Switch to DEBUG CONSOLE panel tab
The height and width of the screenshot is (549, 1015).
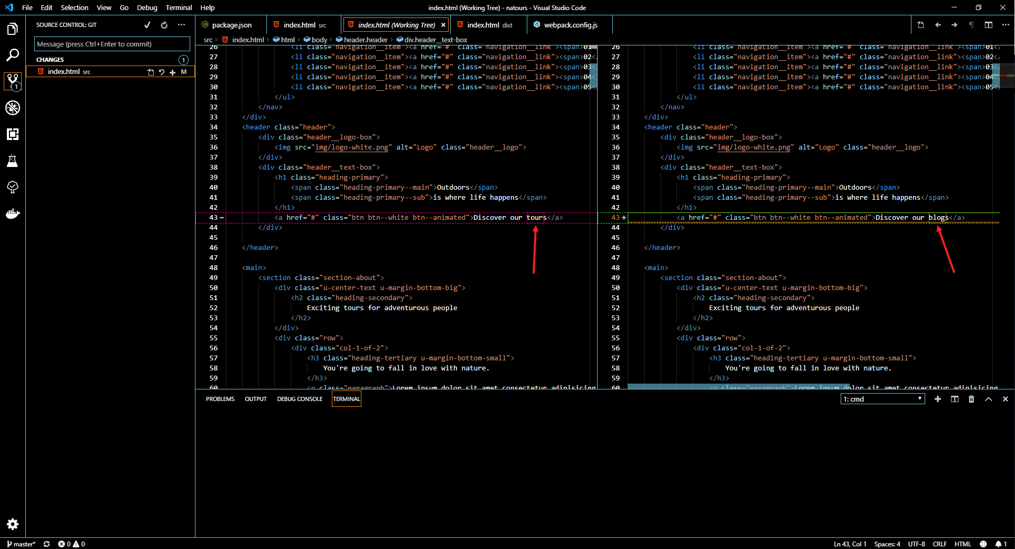pyautogui.click(x=300, y=399)
